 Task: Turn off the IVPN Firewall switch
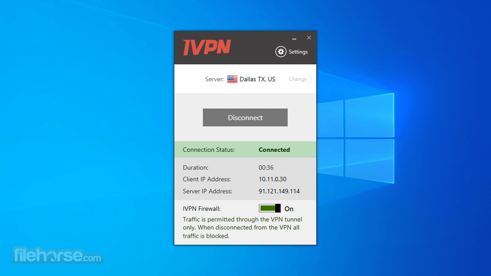(270, 208)
